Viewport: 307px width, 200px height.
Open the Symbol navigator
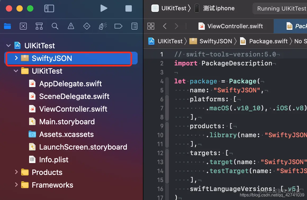pyautogui.click(x=39, y=26)
